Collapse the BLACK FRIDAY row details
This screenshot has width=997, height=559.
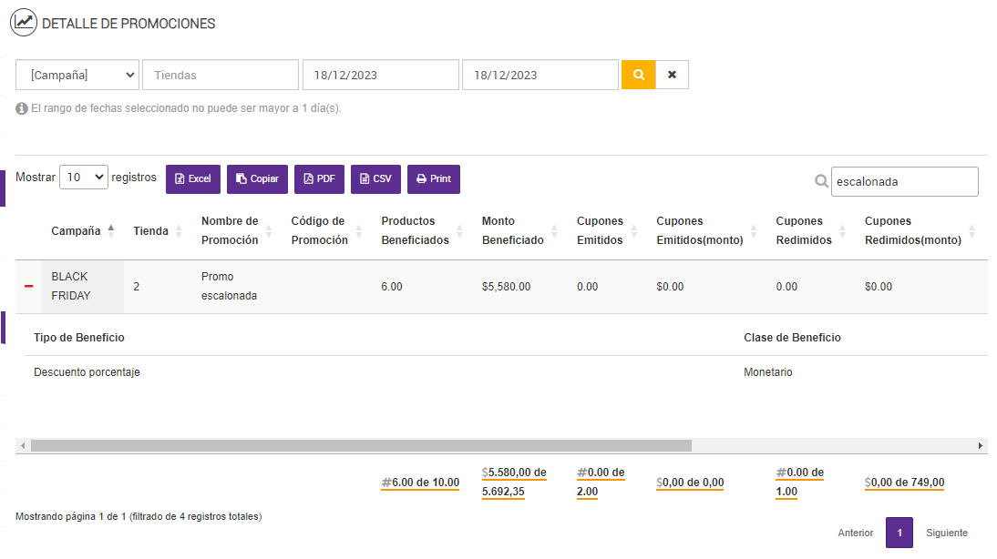(29, 286)
